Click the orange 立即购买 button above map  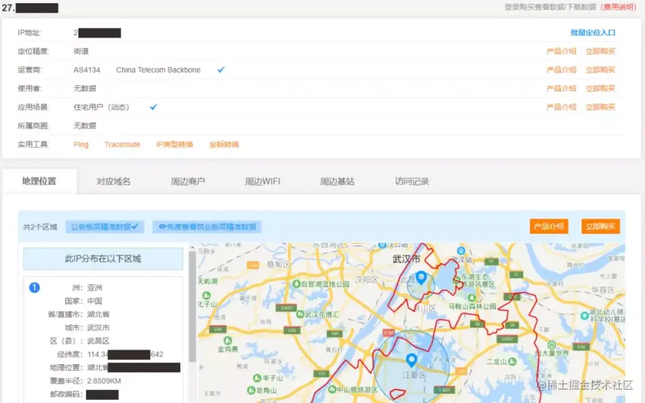click(x=600, y=226)
